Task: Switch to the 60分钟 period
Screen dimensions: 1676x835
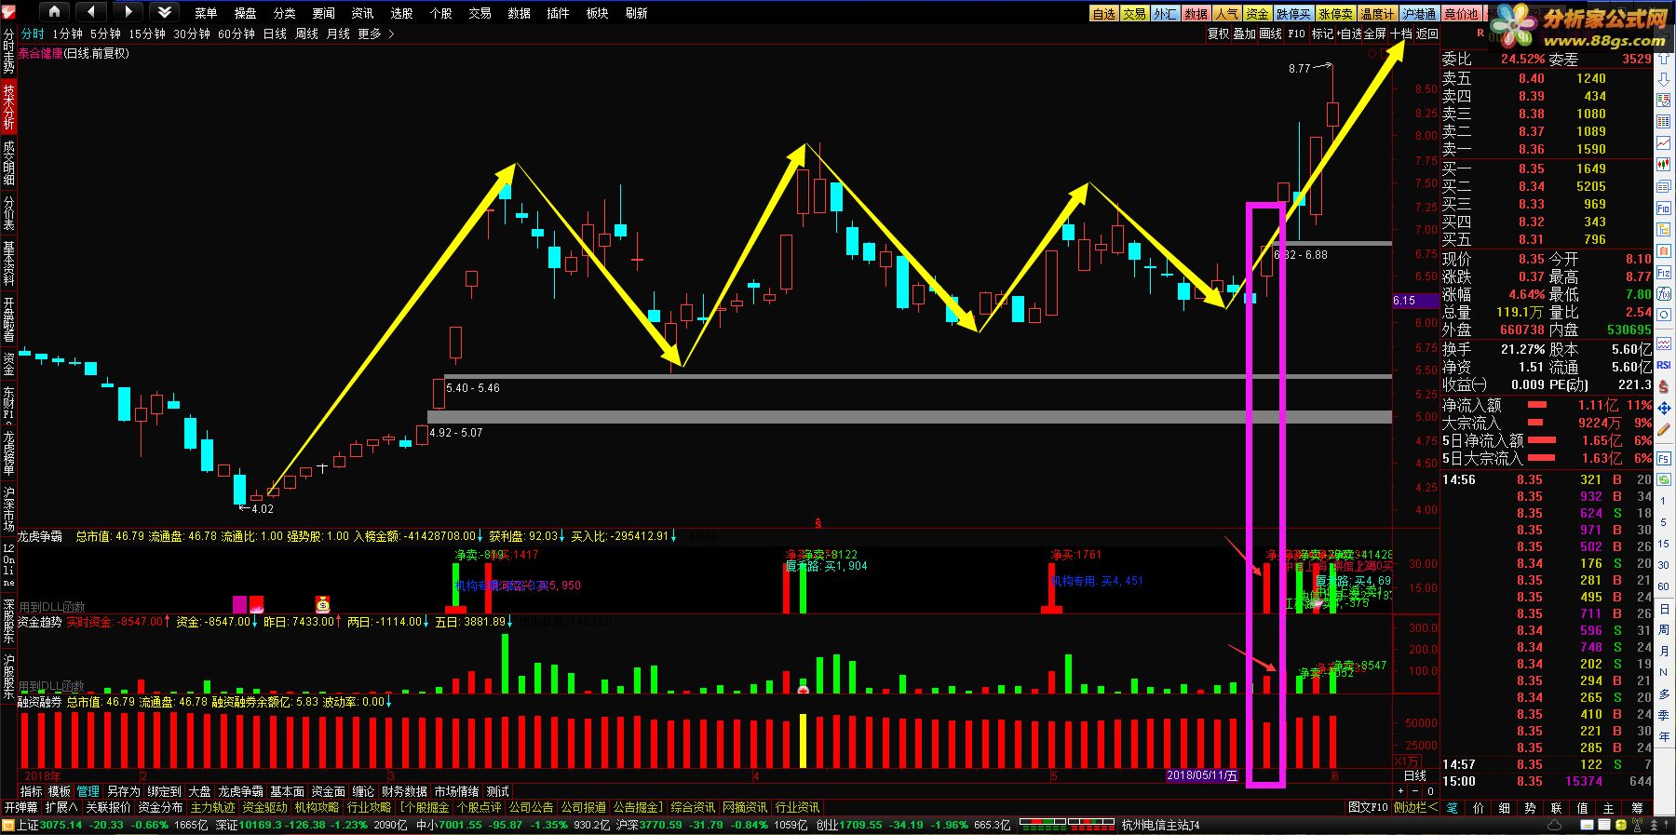Action: pos(237,34)
